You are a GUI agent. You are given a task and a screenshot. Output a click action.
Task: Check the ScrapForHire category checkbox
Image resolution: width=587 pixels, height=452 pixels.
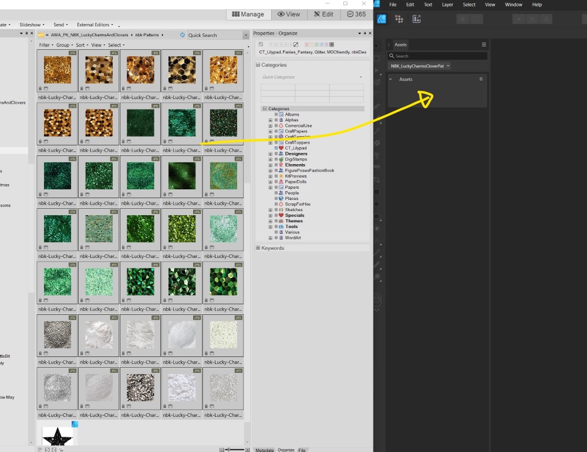[x=276, y=204]
